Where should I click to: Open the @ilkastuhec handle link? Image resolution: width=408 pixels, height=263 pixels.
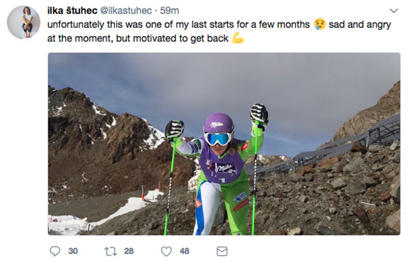click(x=126, y=11)
